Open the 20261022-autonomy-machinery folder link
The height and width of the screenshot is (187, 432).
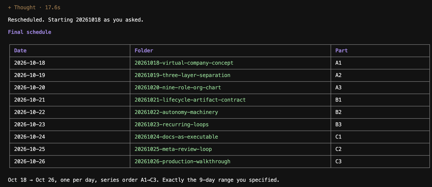coord(176,112)
